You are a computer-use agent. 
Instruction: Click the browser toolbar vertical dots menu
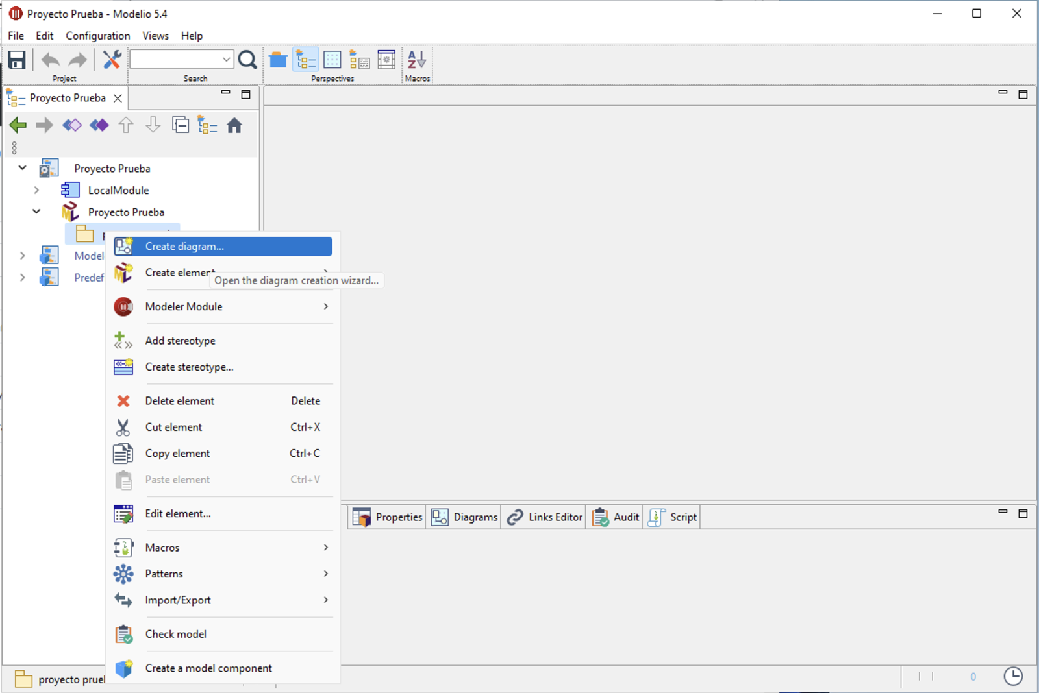point(14,147)
